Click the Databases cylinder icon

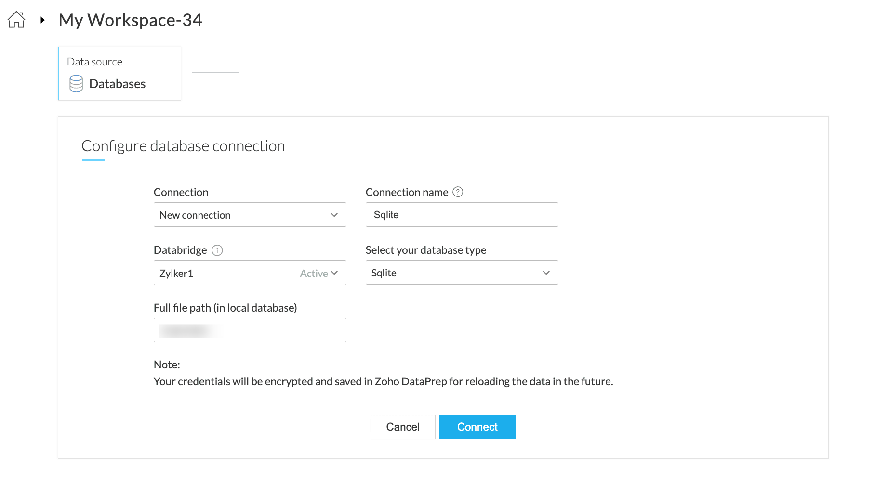(76, 84)
